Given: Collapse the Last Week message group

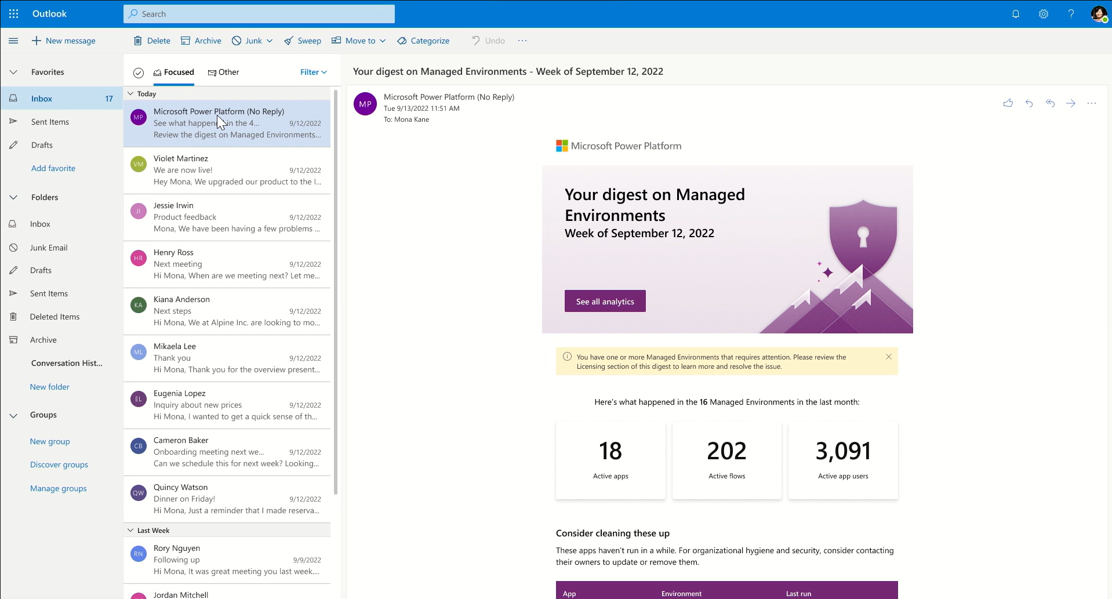Looking at the screenshot, I should coord(130,530).
